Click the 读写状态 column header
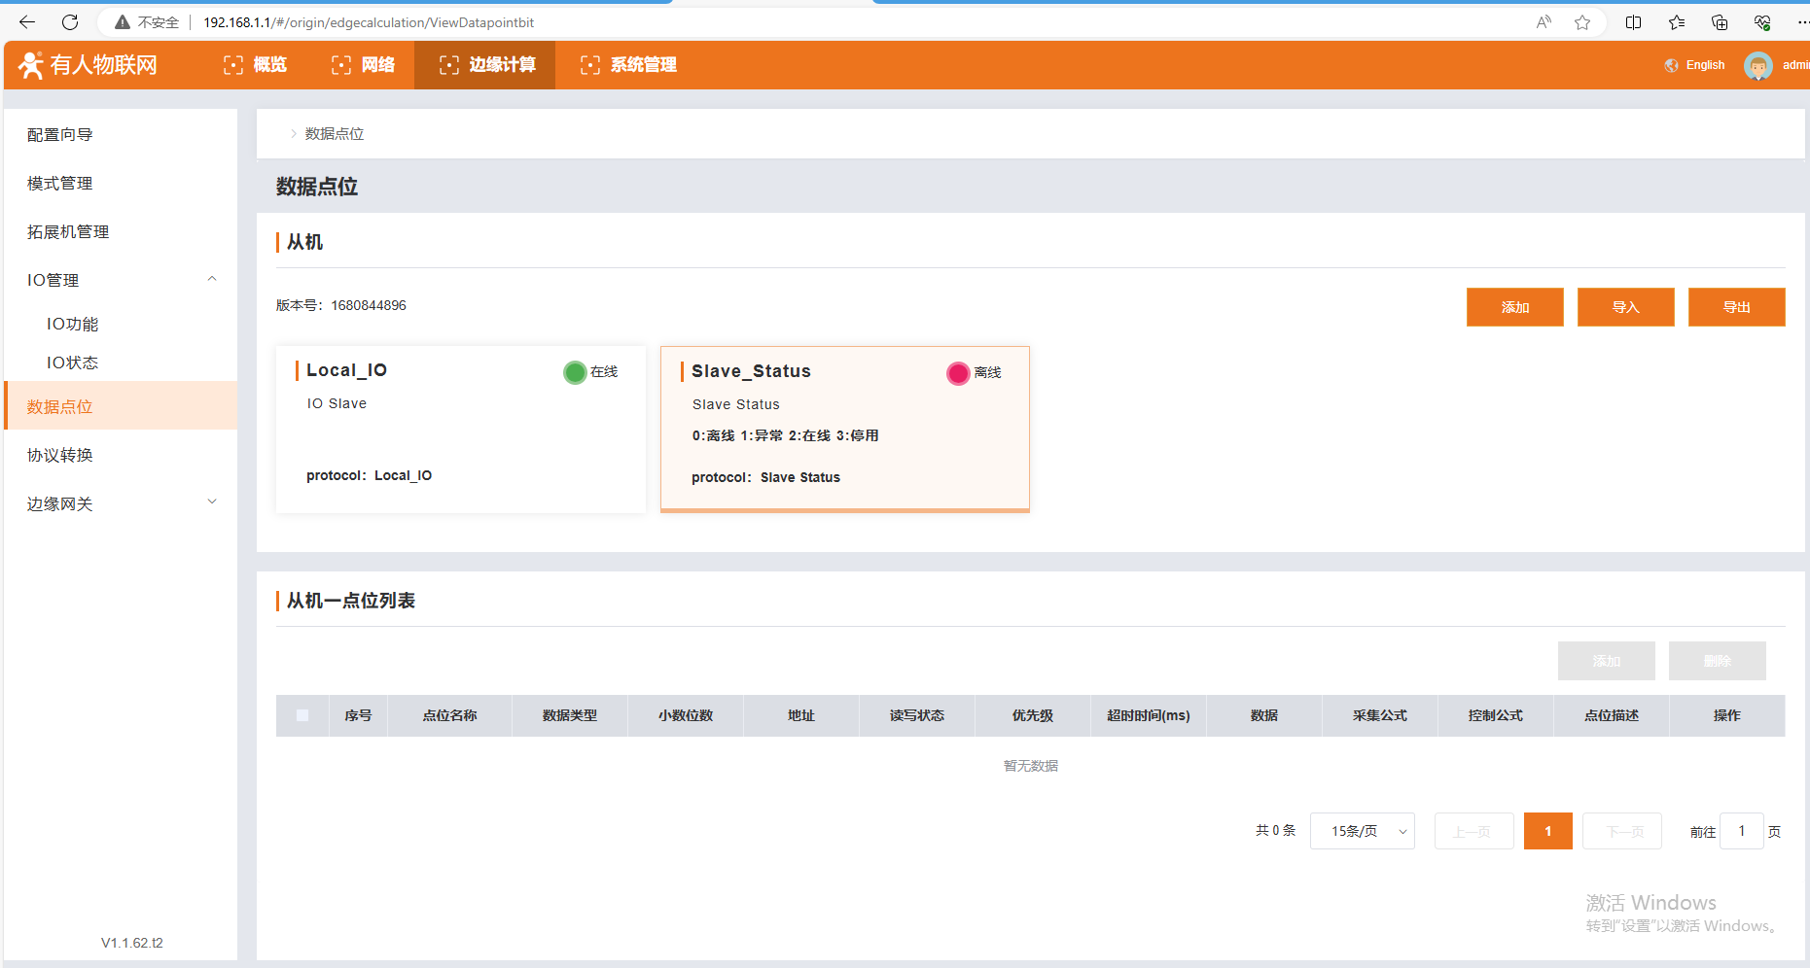Image resolution: width=1810 pixels, height=968 pixels. (x=917, y=715)
